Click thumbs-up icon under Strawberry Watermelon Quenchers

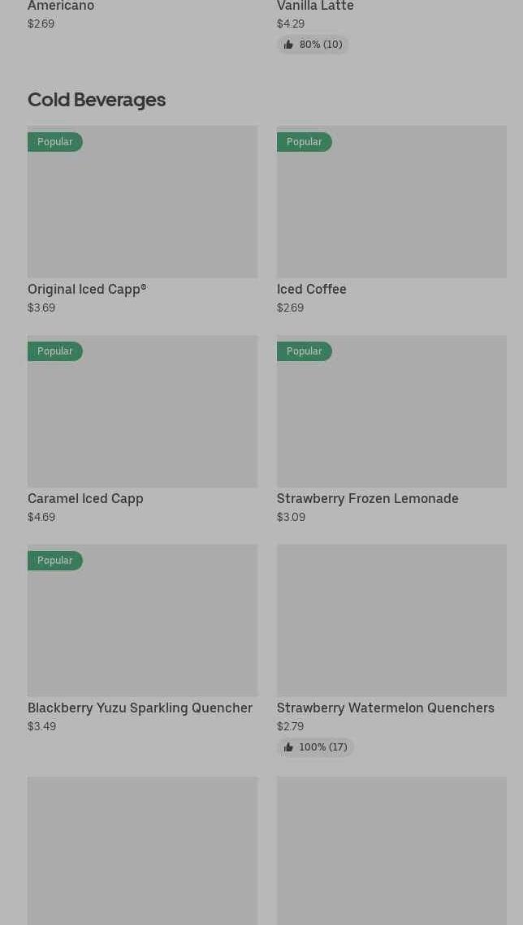(x=288, y=747)
